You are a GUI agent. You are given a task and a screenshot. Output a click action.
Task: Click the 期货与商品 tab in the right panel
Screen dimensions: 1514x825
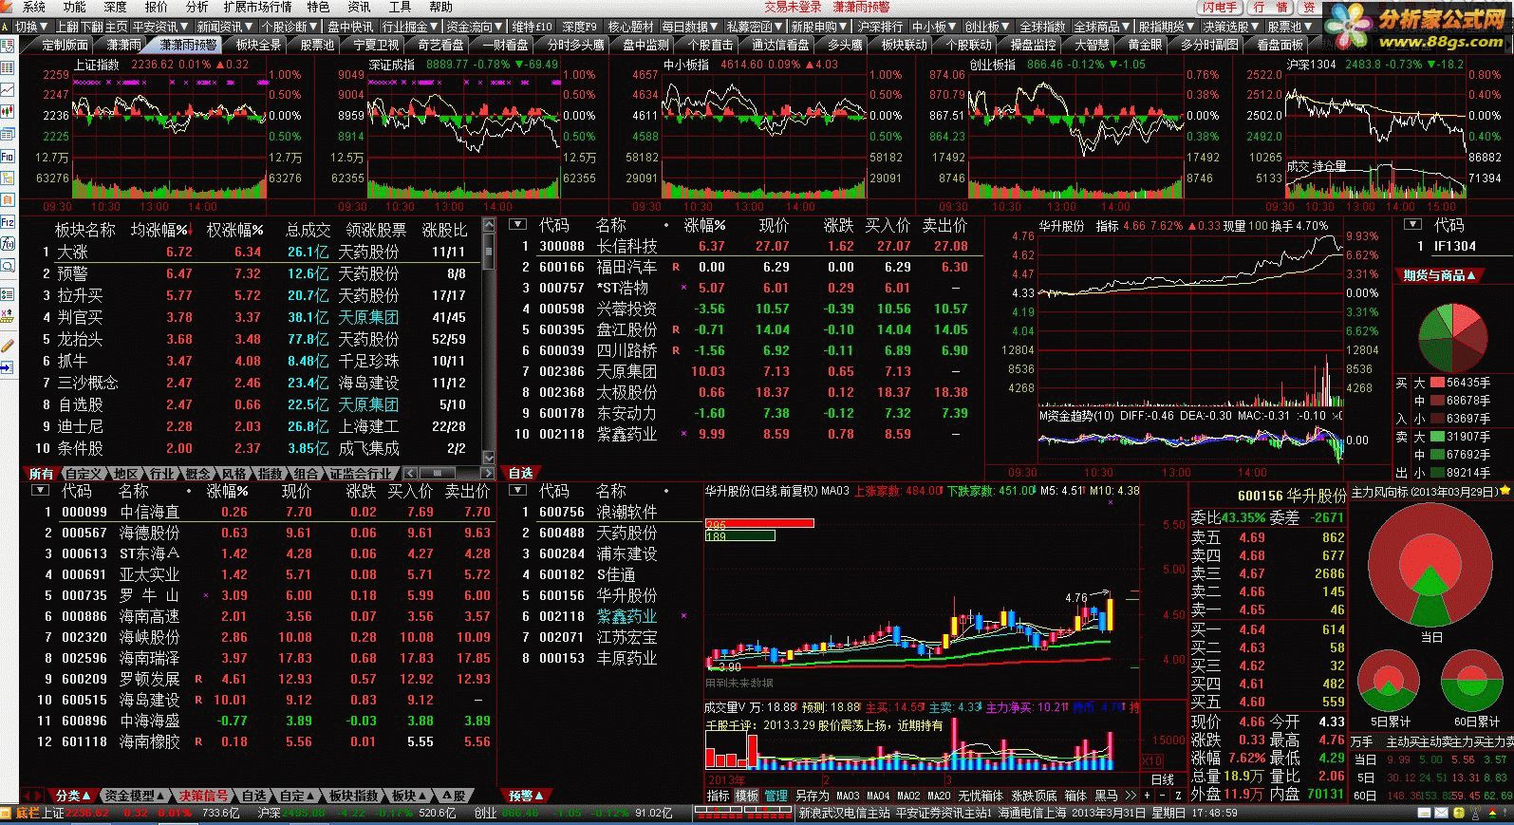[x=1439, y=275]
